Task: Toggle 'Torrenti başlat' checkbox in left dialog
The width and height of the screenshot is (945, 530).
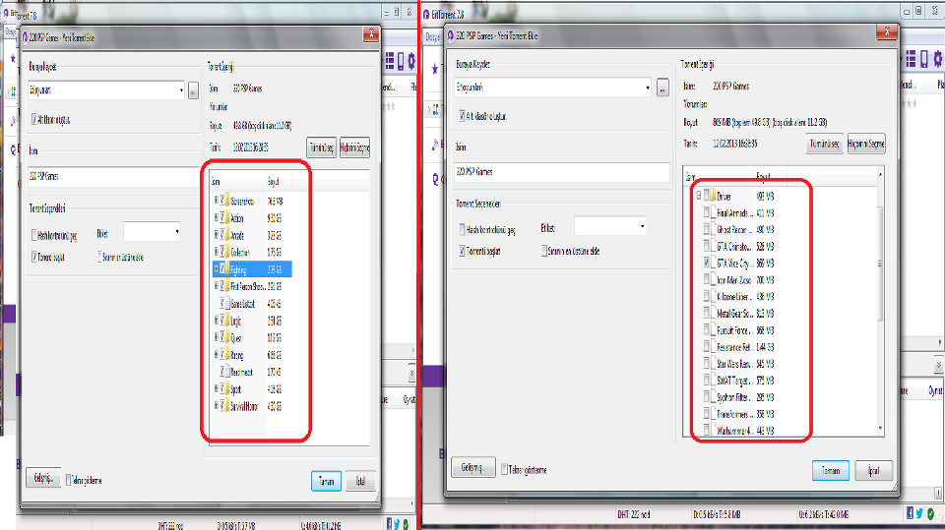Action: (x=34, y=257)
